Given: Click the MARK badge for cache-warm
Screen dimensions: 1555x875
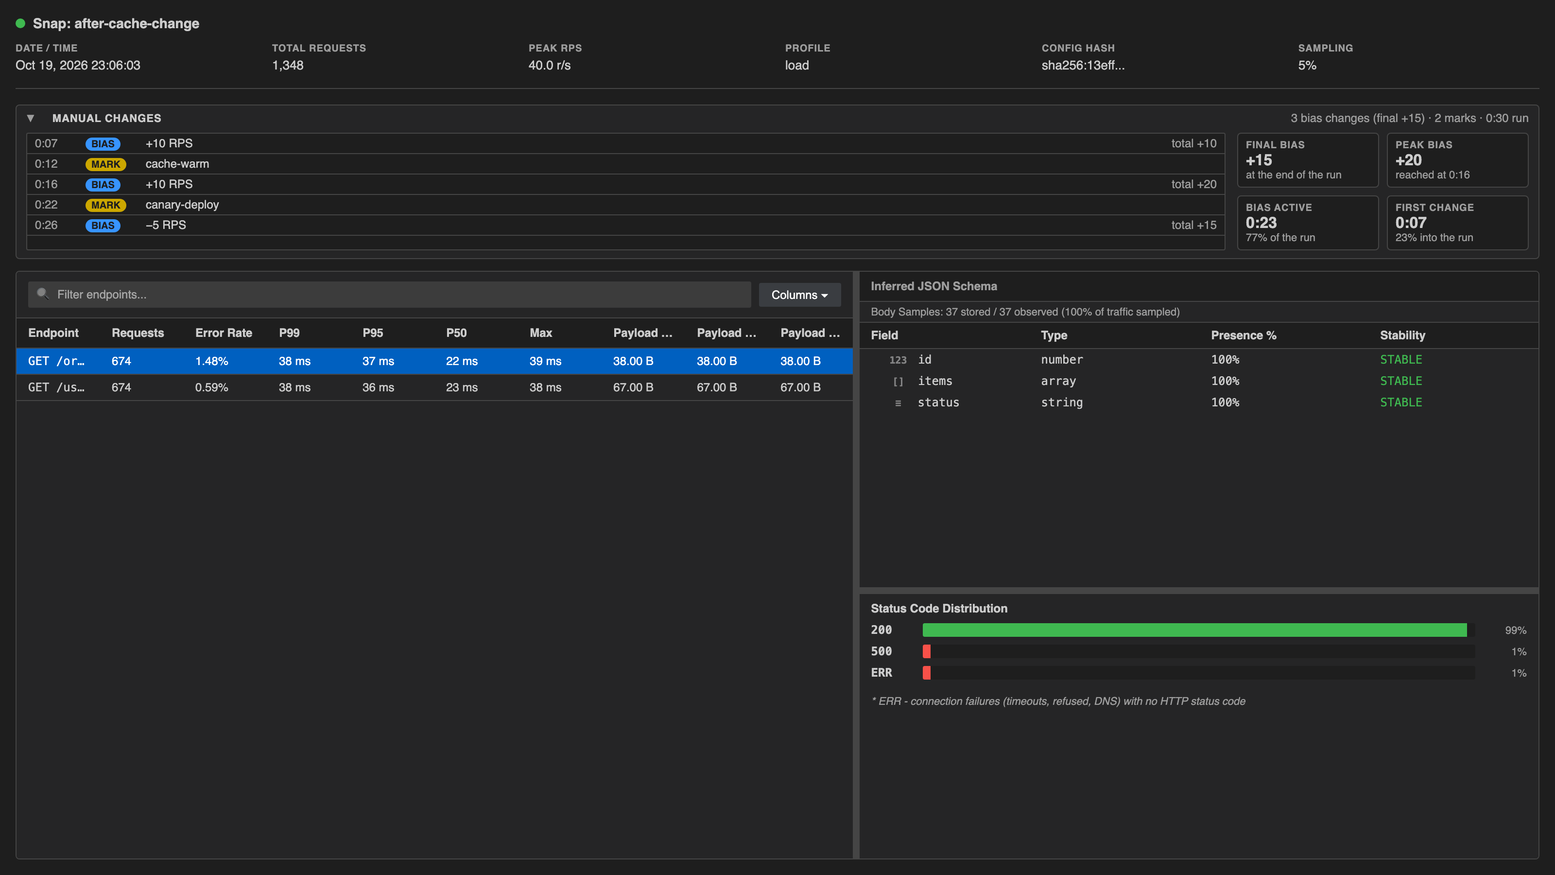Looking at the screenshot, I should pyautogui.click(x=105, y=164).
